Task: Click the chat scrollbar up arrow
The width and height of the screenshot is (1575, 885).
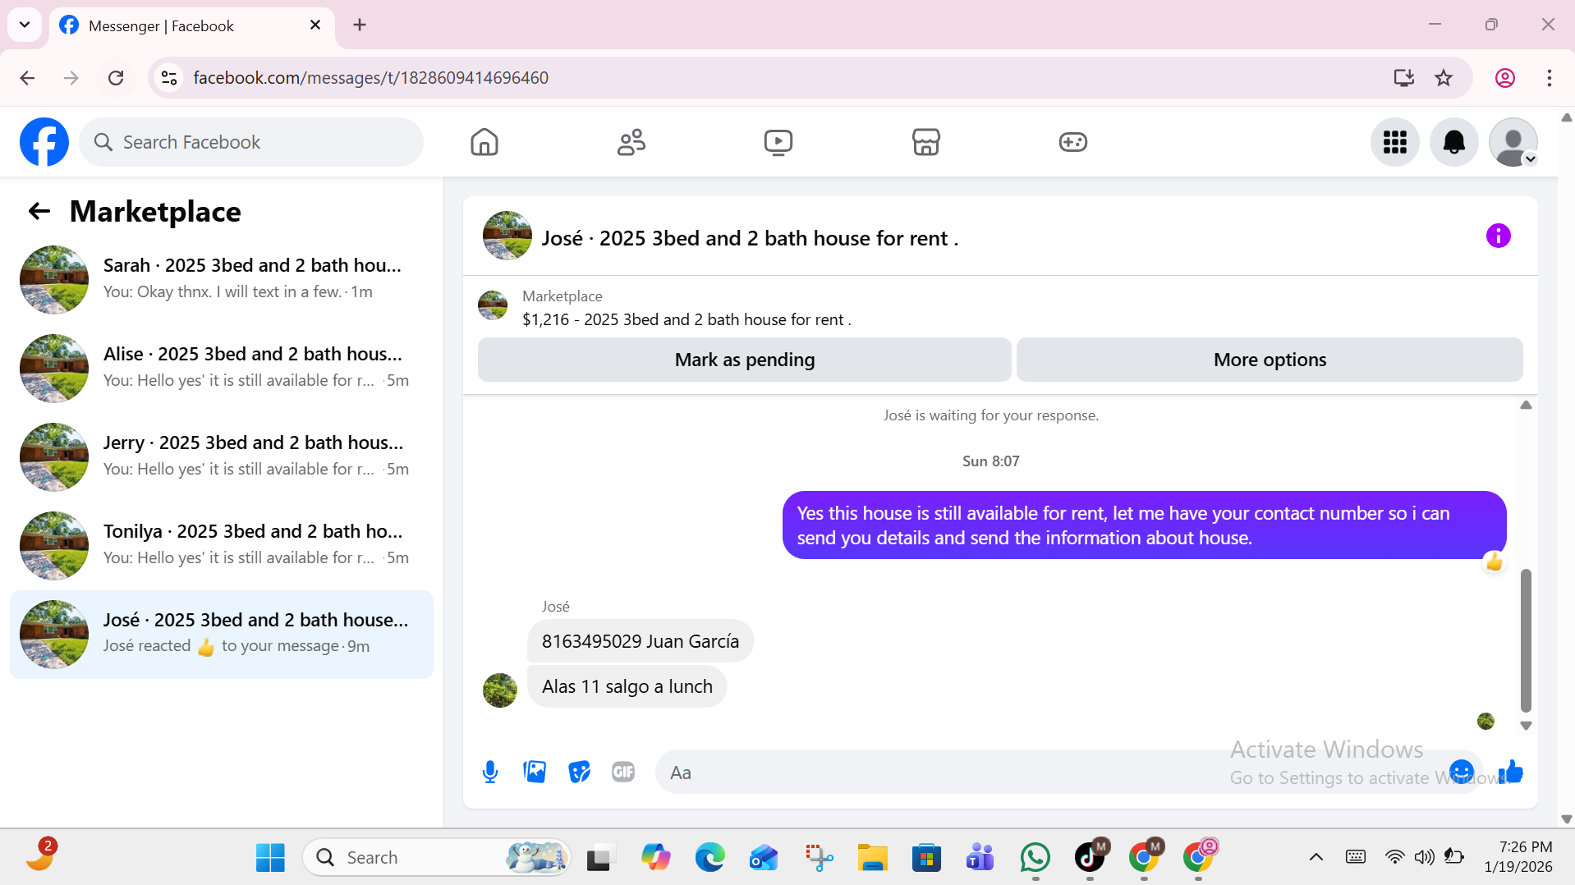Action: 1526,405
